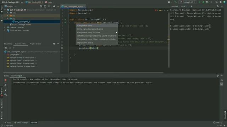Click the filter eye icon in Build toolbar
The height and width of the screenshot is (127, 227).
point(6,95)
